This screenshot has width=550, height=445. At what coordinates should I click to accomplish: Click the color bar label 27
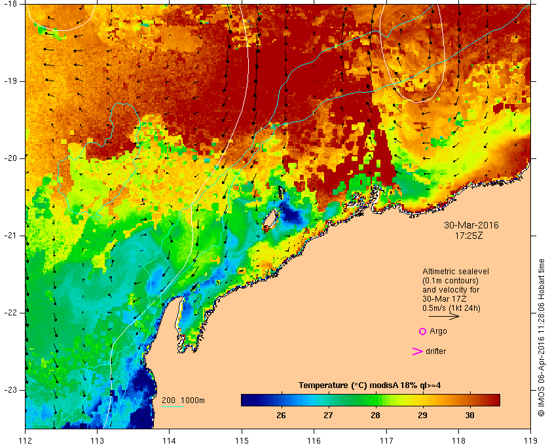tap(328, 416)
